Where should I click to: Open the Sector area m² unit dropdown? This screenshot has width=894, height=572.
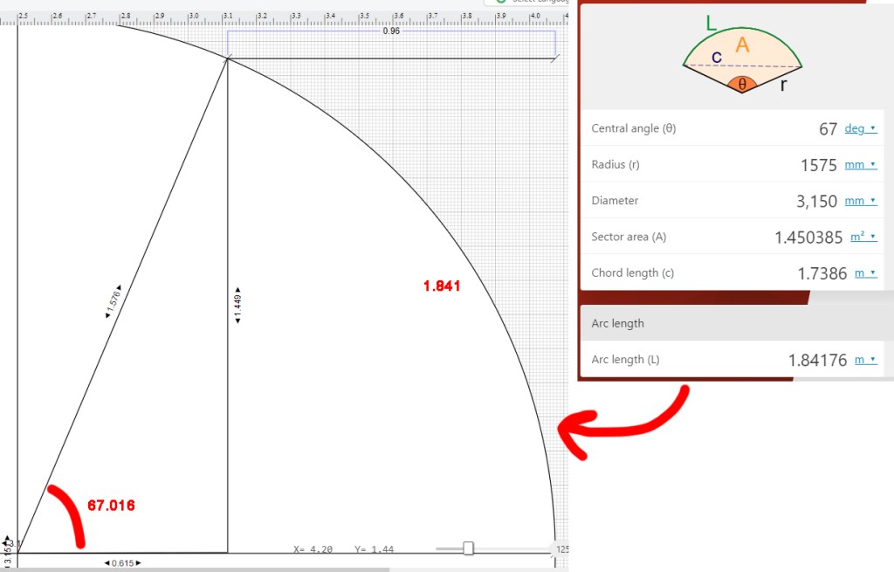pos(863,237)
